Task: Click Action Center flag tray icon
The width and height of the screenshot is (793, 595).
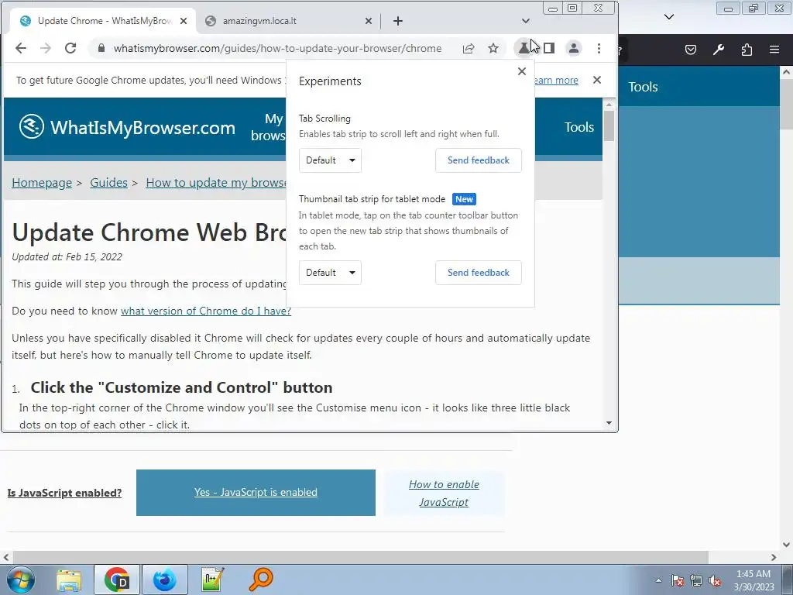Action: (x=678, y=580)
